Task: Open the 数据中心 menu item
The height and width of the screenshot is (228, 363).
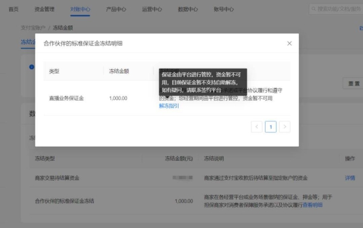Action: point(188,9)
